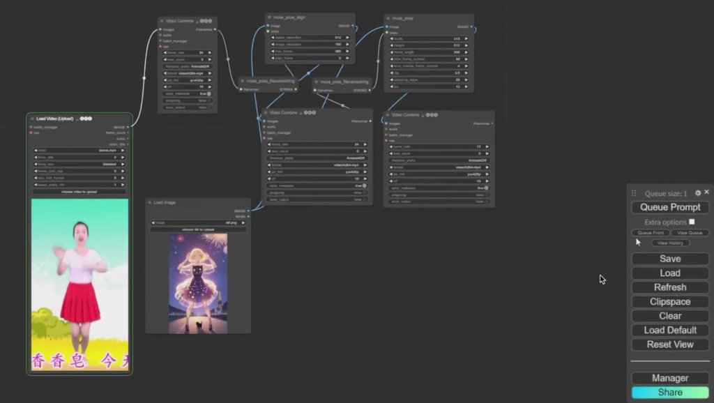
Task: Click the MASK output port on Load Image
Action: click(248, 216)
